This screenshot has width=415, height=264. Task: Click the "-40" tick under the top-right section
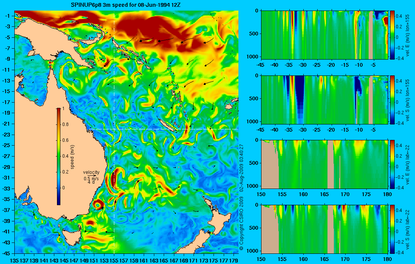pos(275,65)
